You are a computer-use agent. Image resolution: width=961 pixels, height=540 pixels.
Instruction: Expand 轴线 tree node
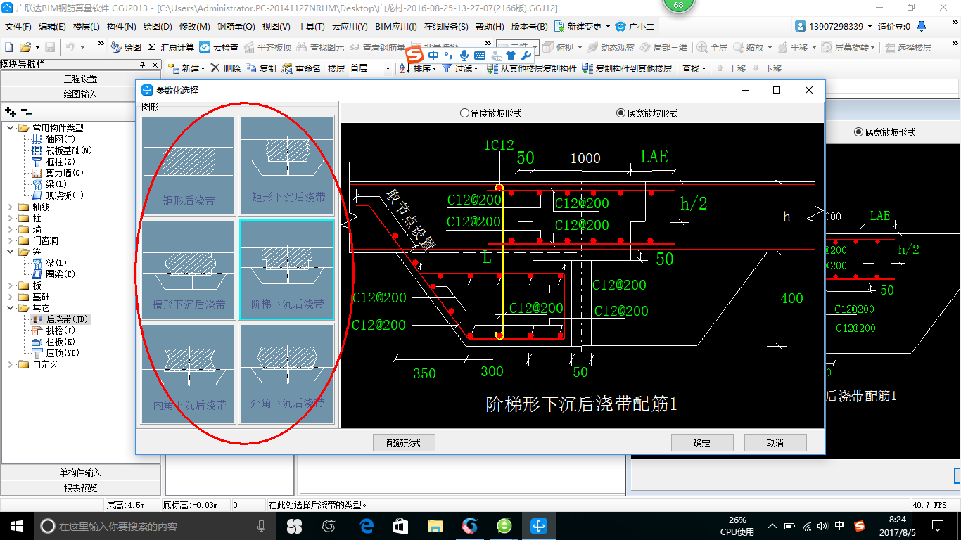tap(11, 207)
